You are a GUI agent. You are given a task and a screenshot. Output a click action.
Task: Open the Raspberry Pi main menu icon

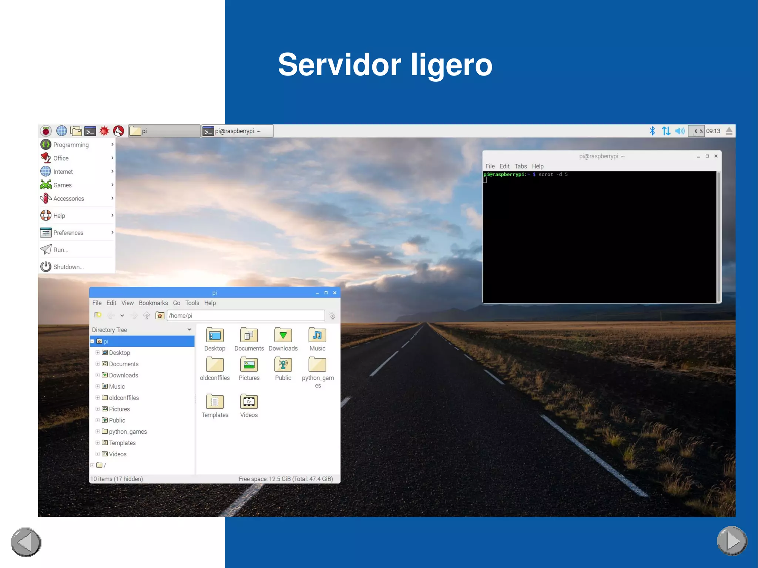tap(46, 131)
